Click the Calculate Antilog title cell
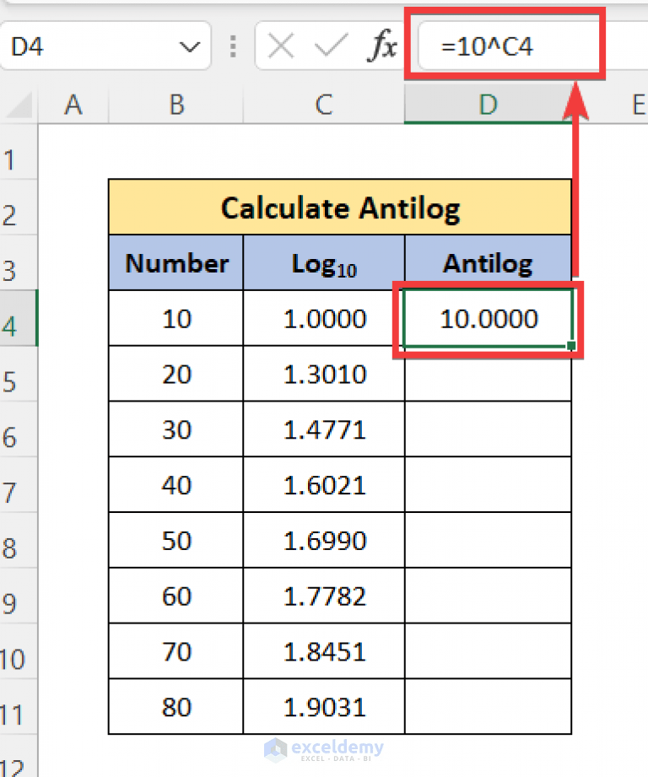Image resolution: width=648 pixels, height=777 pixels. (340, 207)
